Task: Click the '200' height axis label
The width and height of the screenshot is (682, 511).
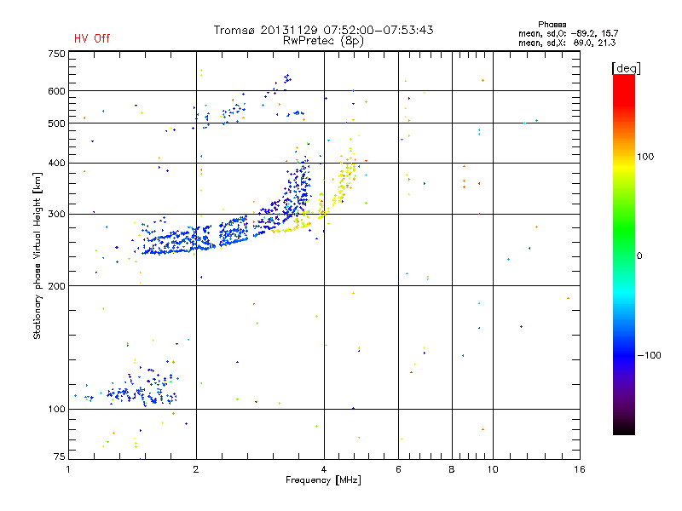Action: tap(56, 286)
